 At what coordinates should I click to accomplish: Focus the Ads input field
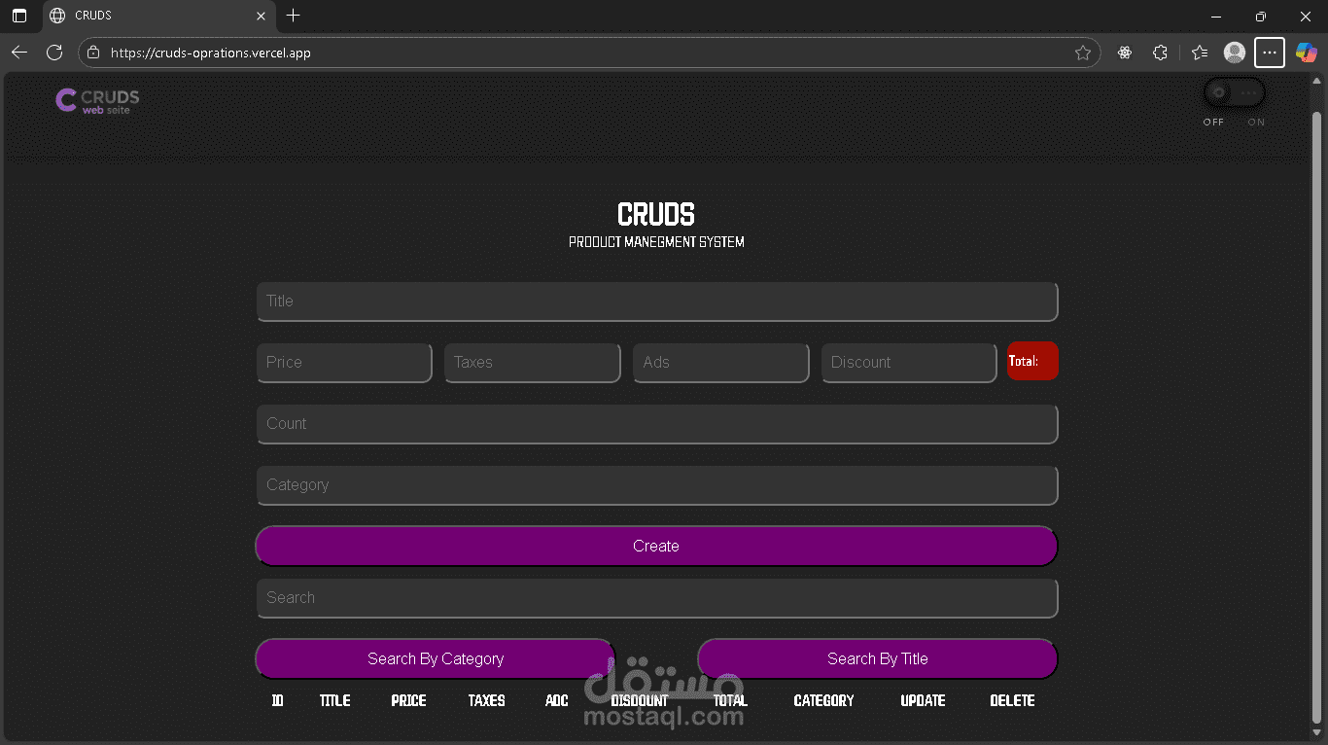pos(721,363)
